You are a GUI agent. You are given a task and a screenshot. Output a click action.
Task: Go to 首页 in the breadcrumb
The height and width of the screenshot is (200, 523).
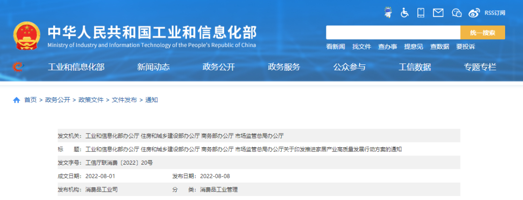(31, 100)
